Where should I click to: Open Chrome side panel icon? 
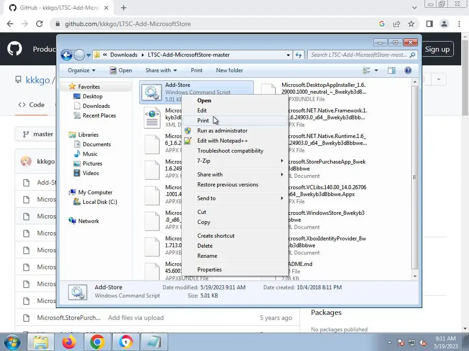click(x=430, y=24)
